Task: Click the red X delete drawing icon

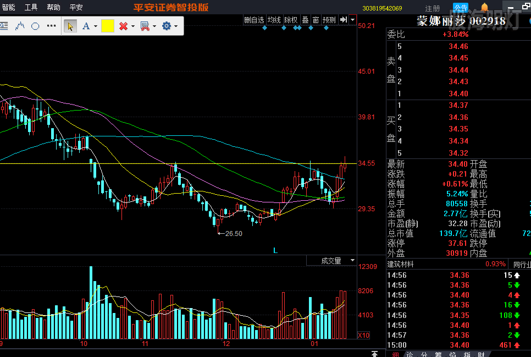Action: click(123, 26)
